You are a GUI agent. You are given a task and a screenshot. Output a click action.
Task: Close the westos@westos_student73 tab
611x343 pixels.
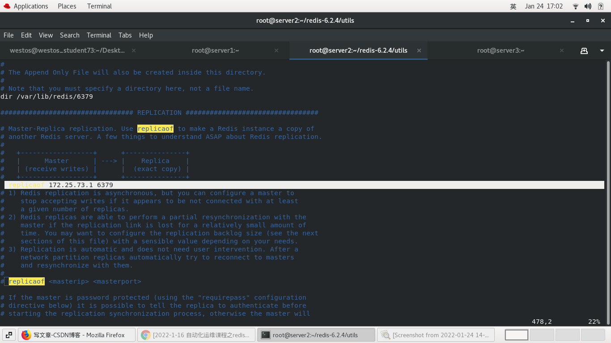coord(134,50)
